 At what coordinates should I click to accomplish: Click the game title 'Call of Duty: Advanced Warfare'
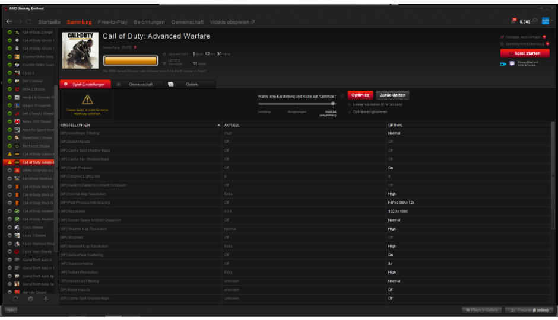pyautogui.click(x=156, y=36)
